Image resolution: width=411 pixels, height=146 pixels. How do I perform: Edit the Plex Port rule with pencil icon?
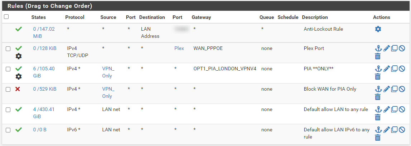click(386, 48)
